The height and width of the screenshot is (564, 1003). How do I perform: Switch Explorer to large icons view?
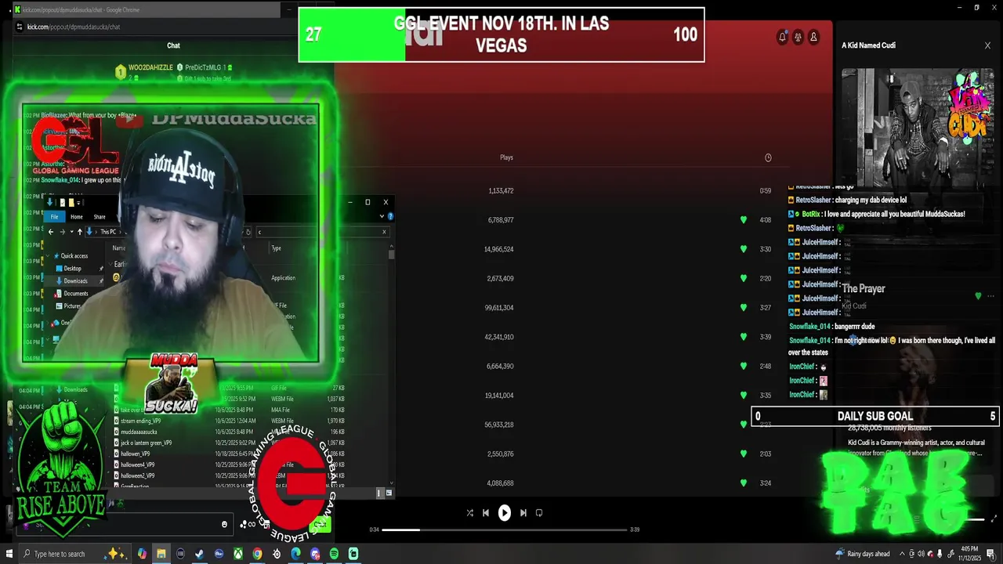[389, 493]
